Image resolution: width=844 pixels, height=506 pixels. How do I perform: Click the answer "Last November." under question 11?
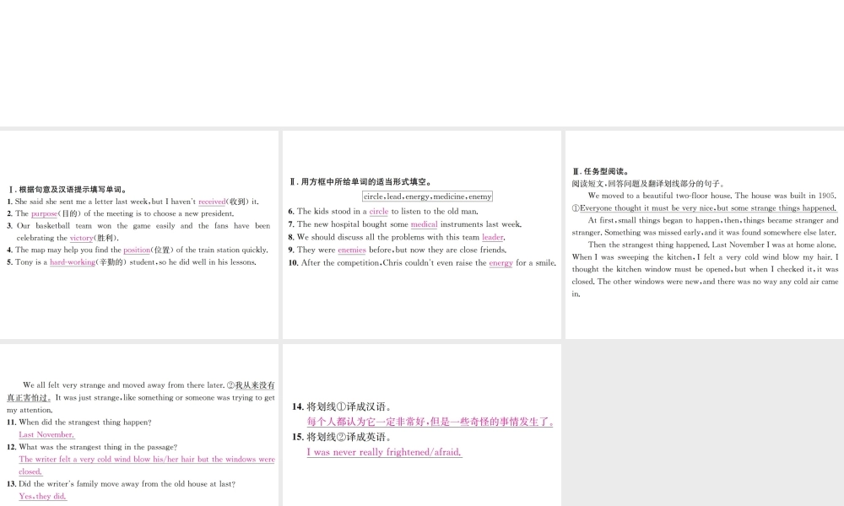46,434
